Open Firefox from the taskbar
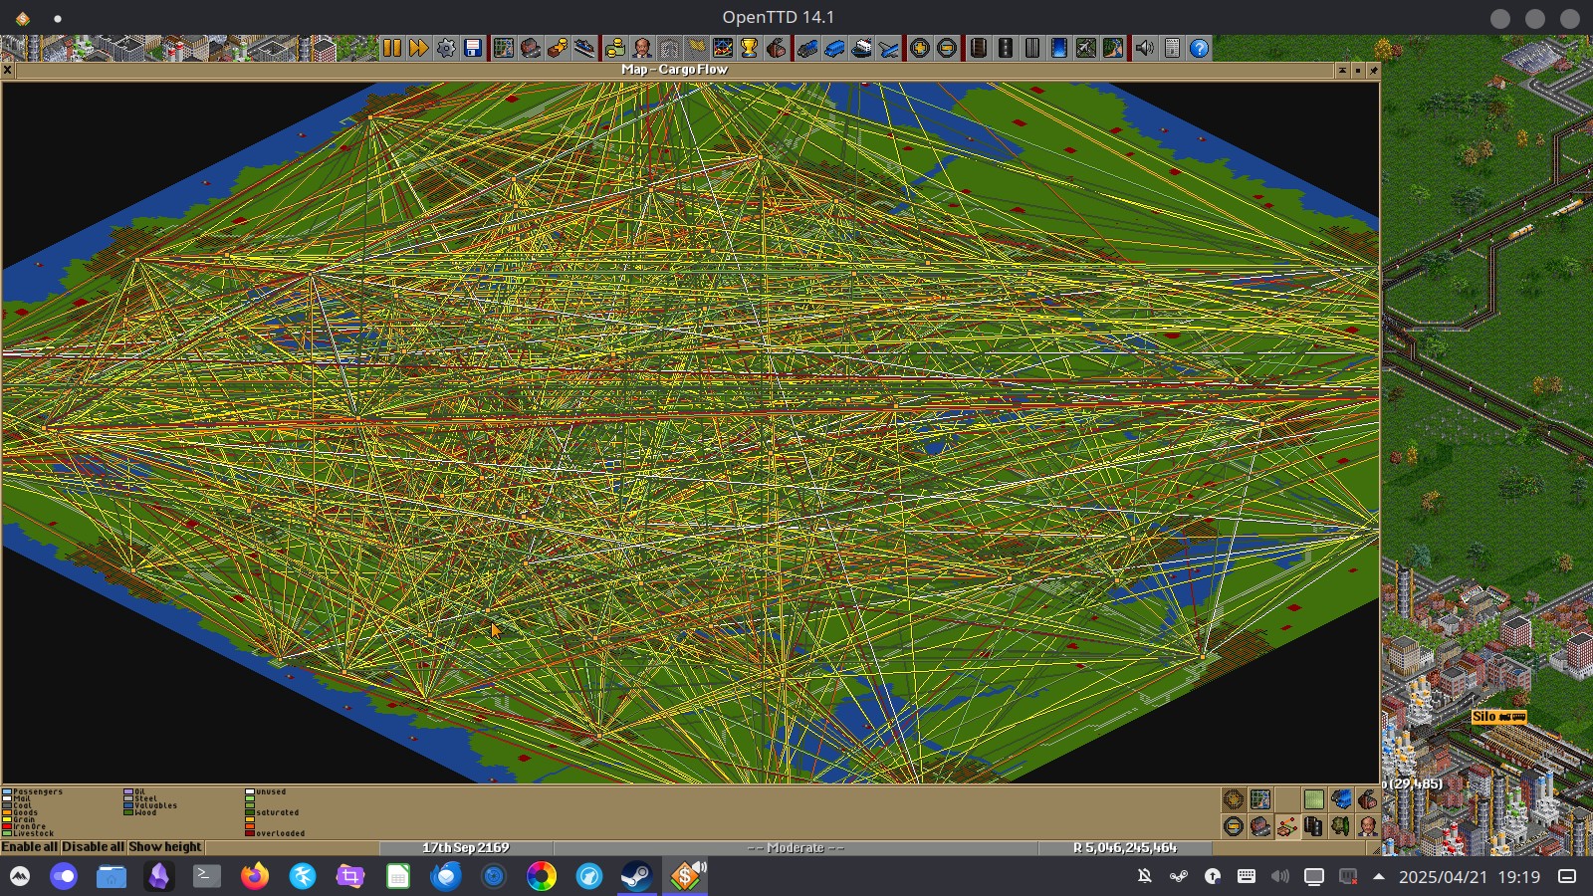 tap(255, 877)
